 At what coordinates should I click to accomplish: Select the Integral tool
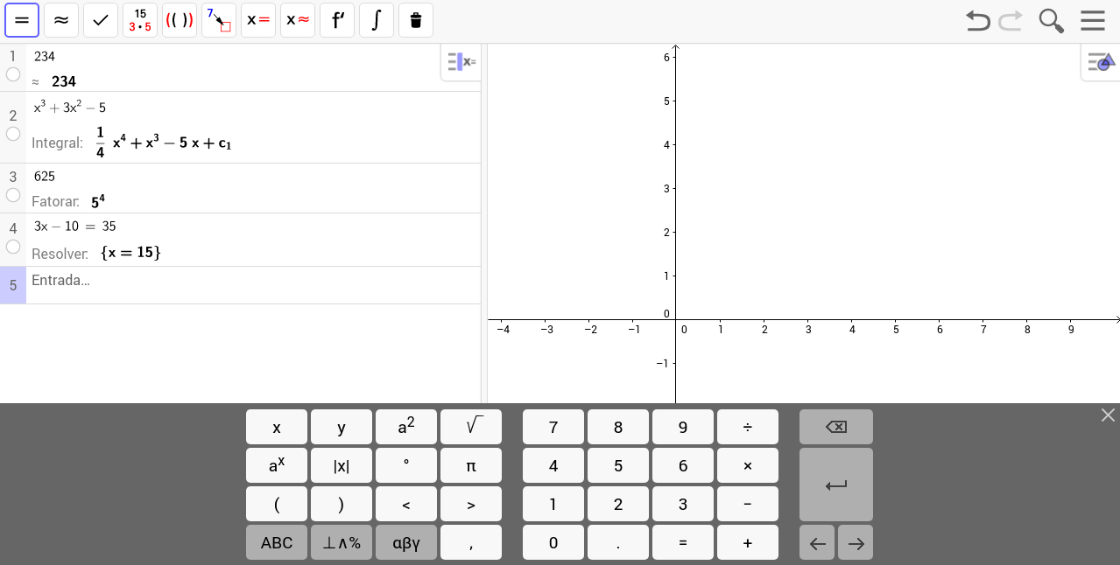376,20
